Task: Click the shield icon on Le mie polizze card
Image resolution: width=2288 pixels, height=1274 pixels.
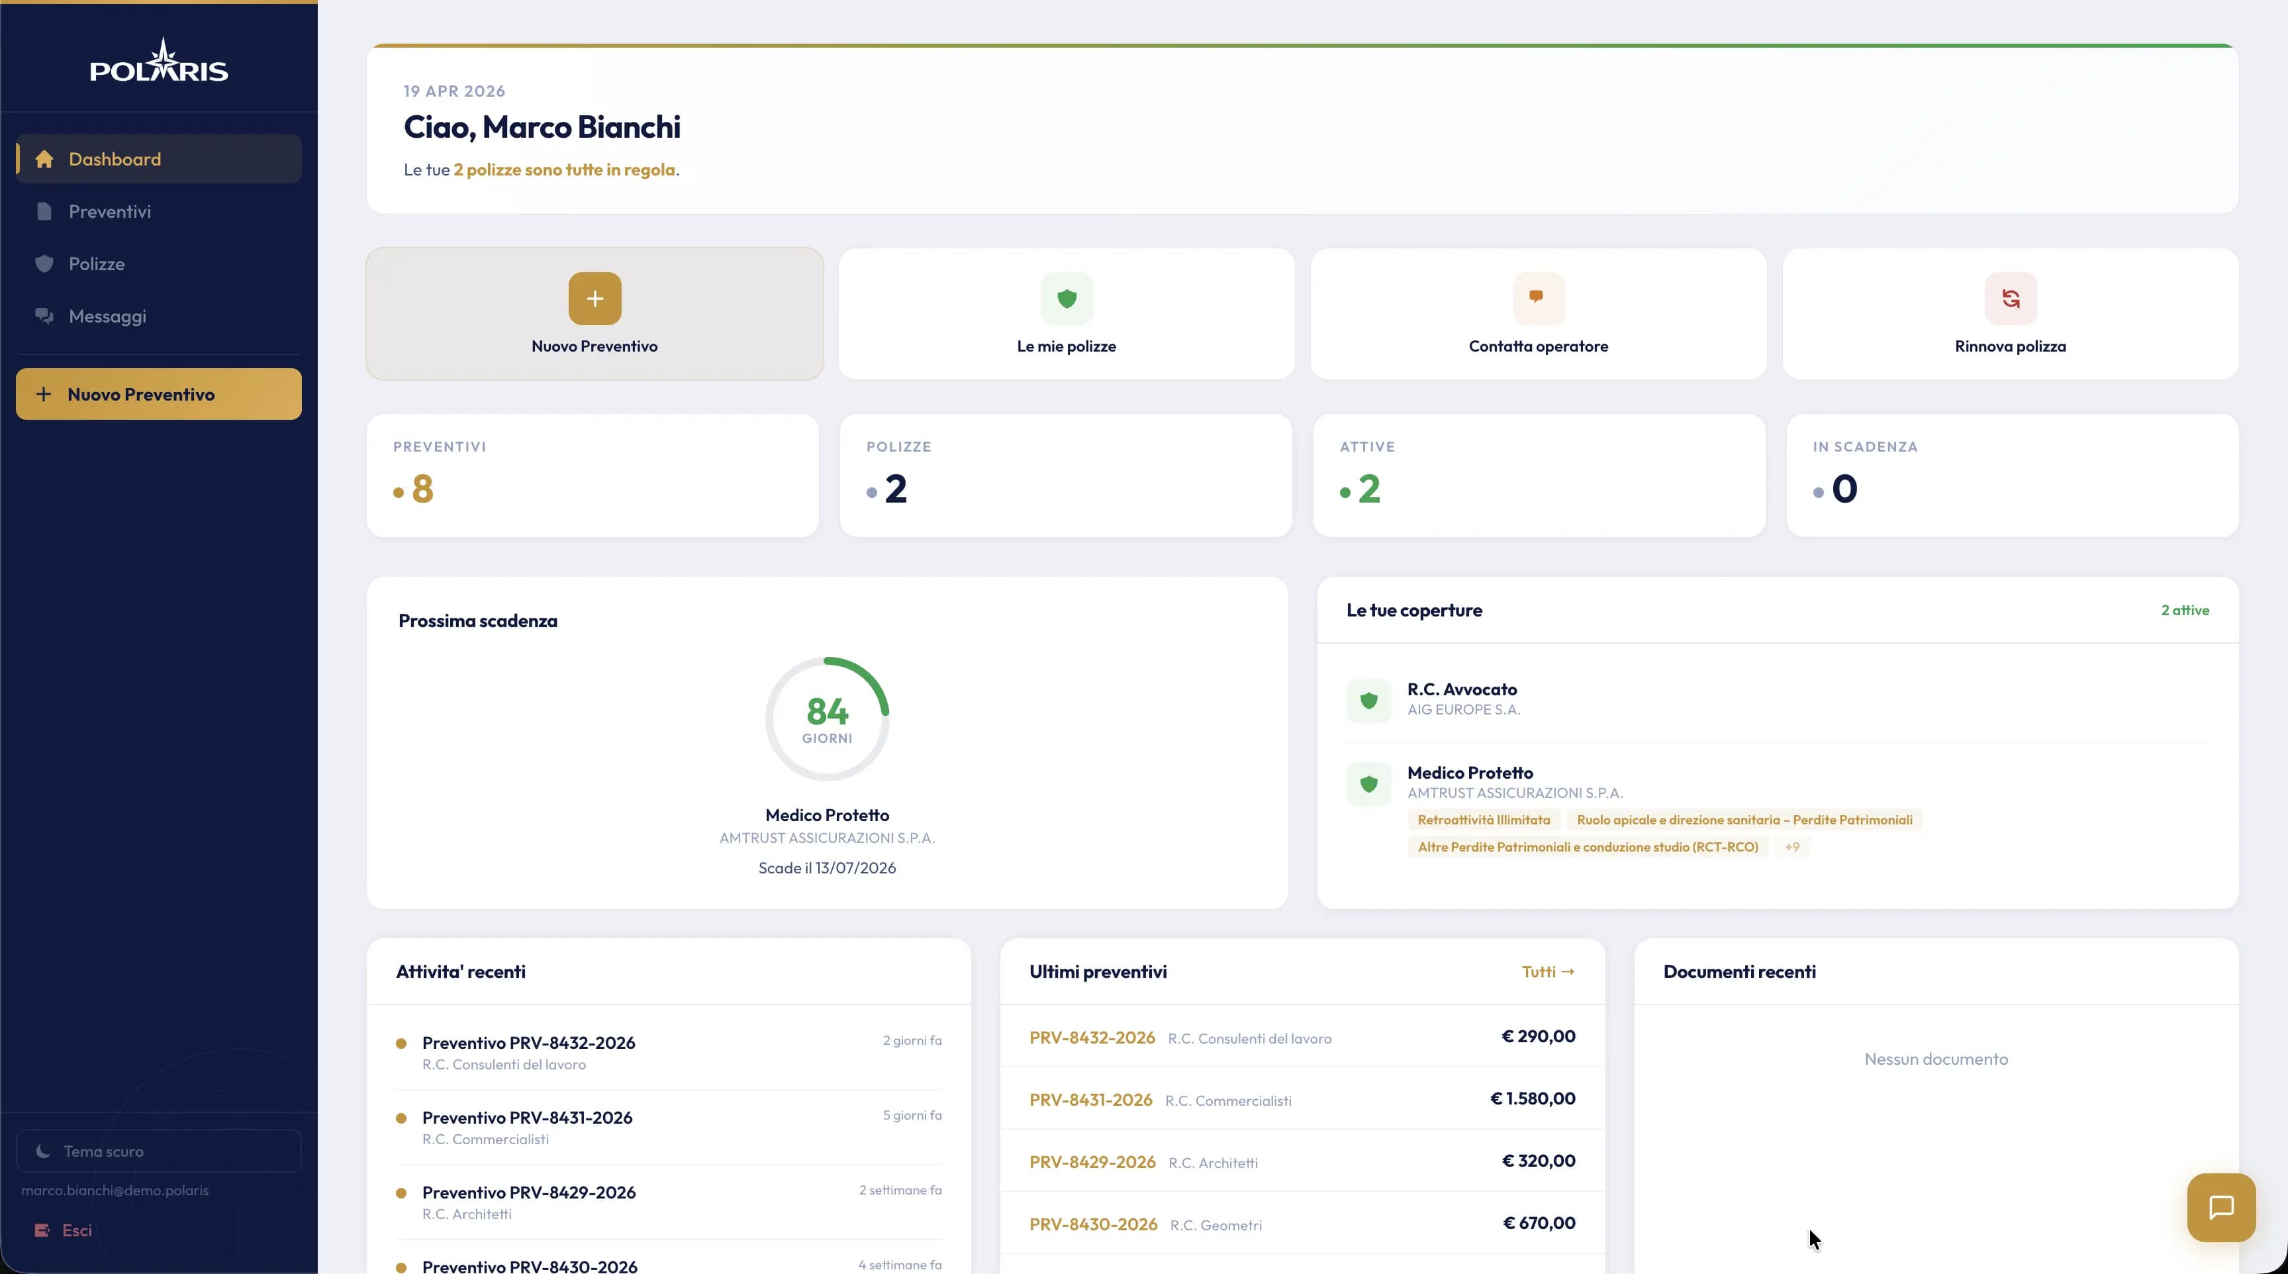Action: pos(1066,299)
